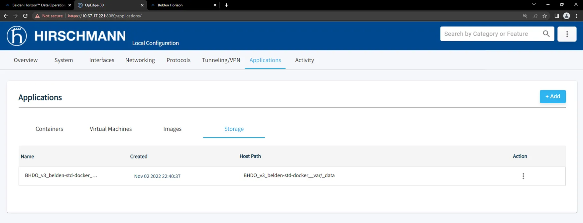The height and width of the screenshot is (223, 583).
Task: Expand the browser tab search dropdown
Action: click(534, 5)
